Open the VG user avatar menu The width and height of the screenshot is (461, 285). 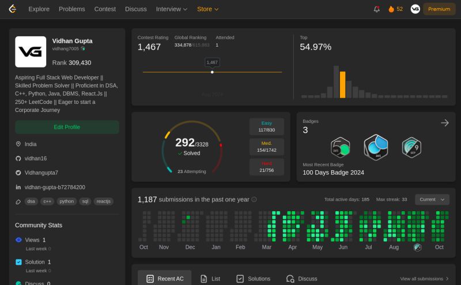pyautogui.click(x=415, y=9)
